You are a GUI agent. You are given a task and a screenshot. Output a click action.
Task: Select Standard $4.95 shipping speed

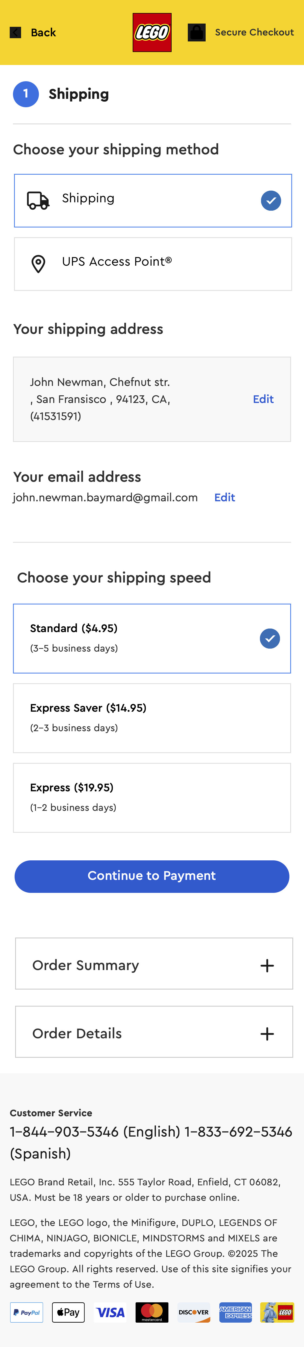coord(152,638)
